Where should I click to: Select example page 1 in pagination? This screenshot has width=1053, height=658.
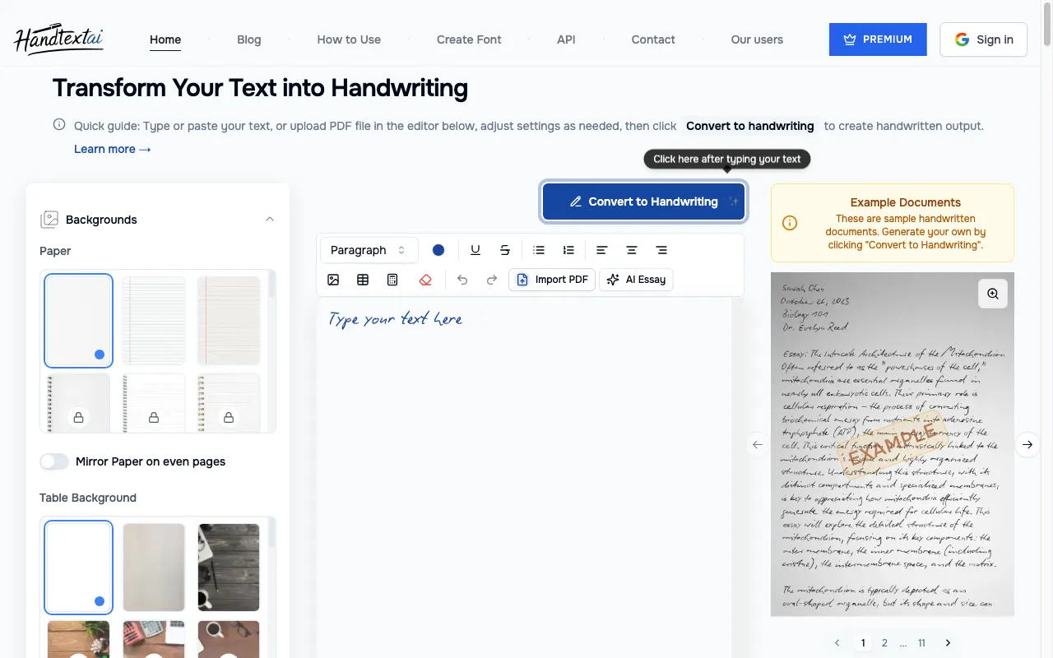click(x=863, y=643)
